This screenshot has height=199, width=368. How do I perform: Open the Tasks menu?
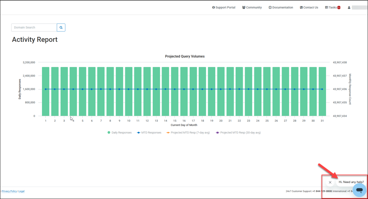[x=331, y=7]
